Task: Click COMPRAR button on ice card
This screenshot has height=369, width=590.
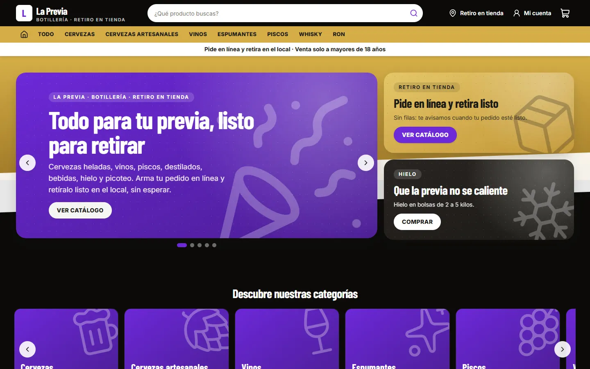Action: [417, 222]
